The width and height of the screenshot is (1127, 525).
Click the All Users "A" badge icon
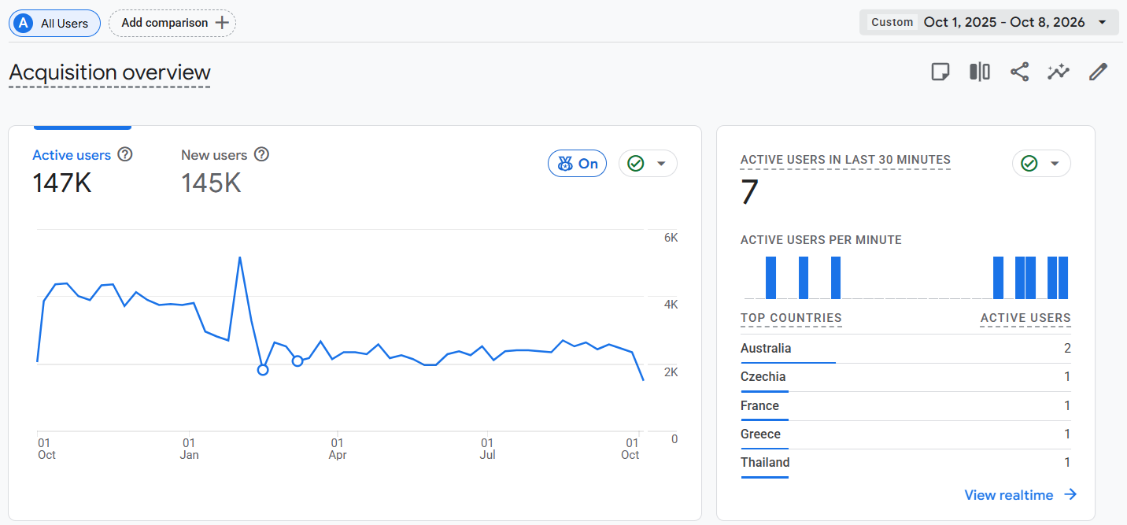[24, 23]
